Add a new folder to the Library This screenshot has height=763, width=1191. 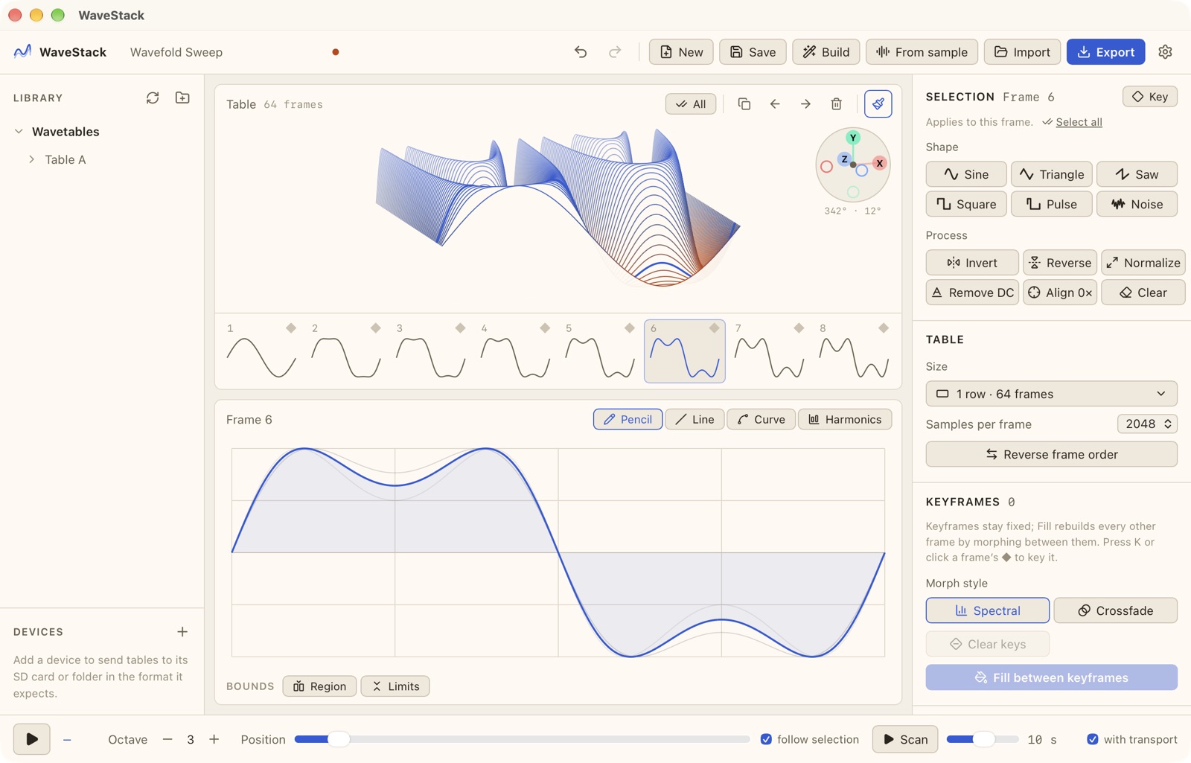(x=182, y=98)
